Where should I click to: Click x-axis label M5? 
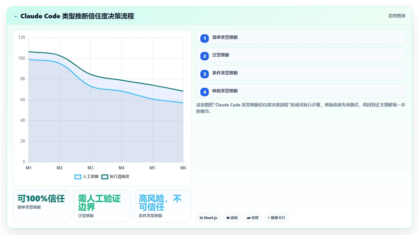[x=153, y=168]
